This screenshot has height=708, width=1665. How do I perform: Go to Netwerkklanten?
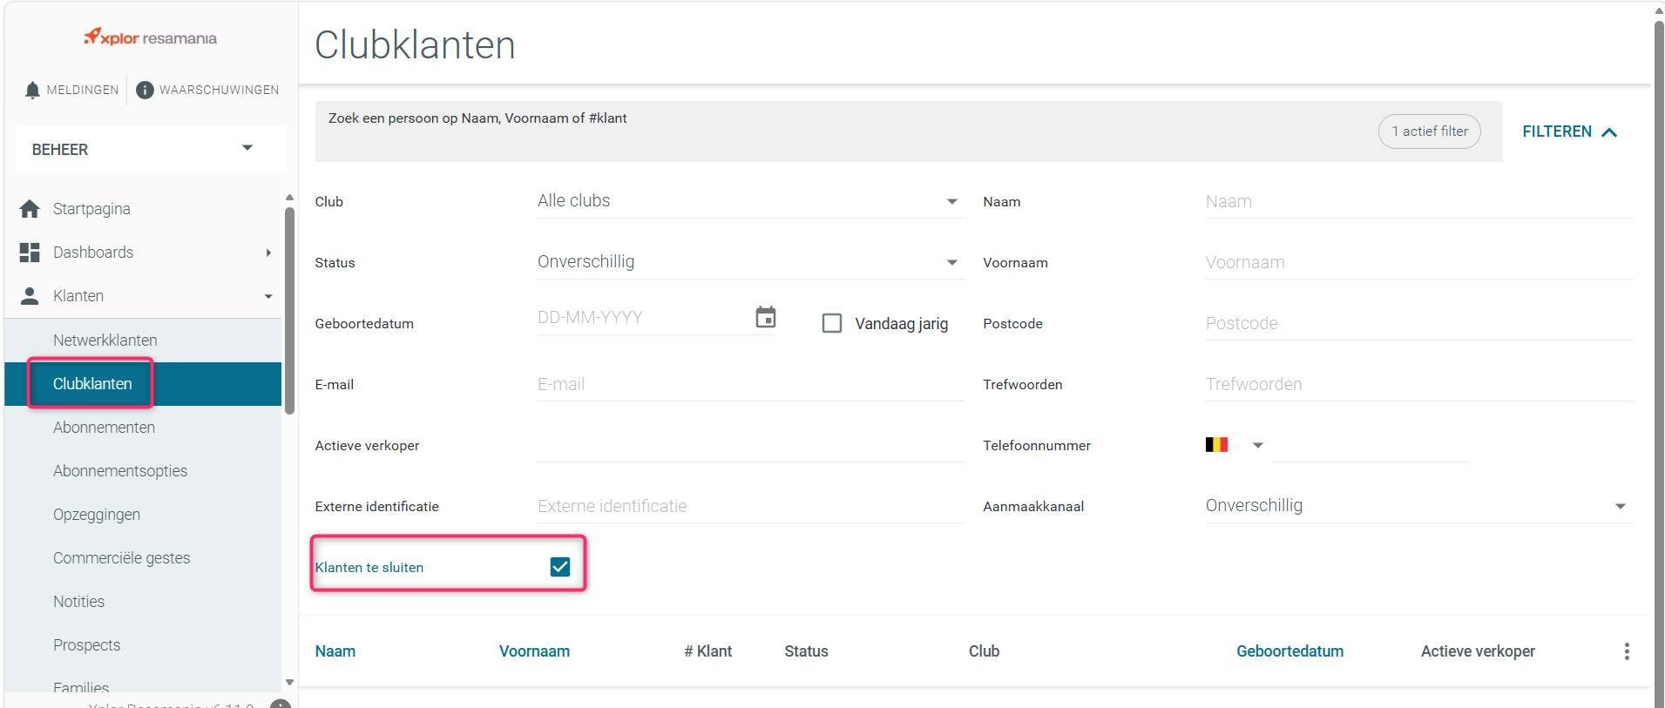(105, 341)
